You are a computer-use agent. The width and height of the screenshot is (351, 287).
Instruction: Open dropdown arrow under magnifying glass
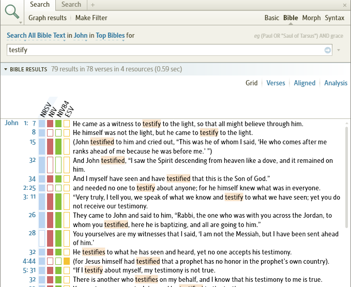click(21, 23)
